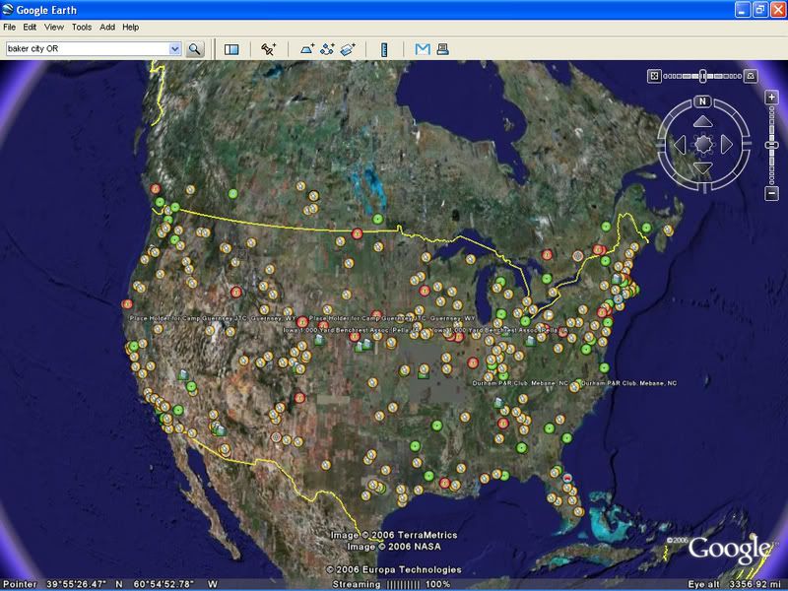Click the Image © 2006 TerraMetrics credit
Image resolution: width=788 pixels, height=591 pixels.
(393, 535)
